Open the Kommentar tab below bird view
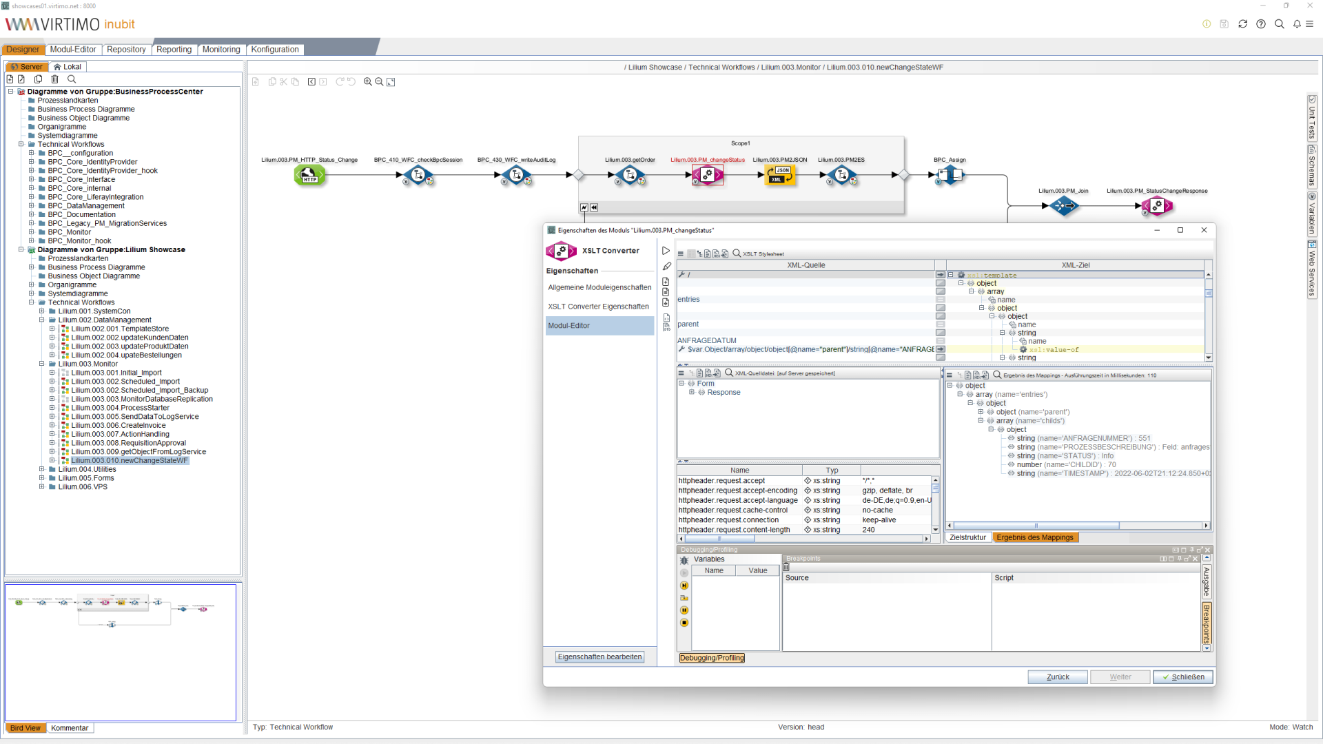The width and height of the screenshot is (1323, 744). coord(70,728)
